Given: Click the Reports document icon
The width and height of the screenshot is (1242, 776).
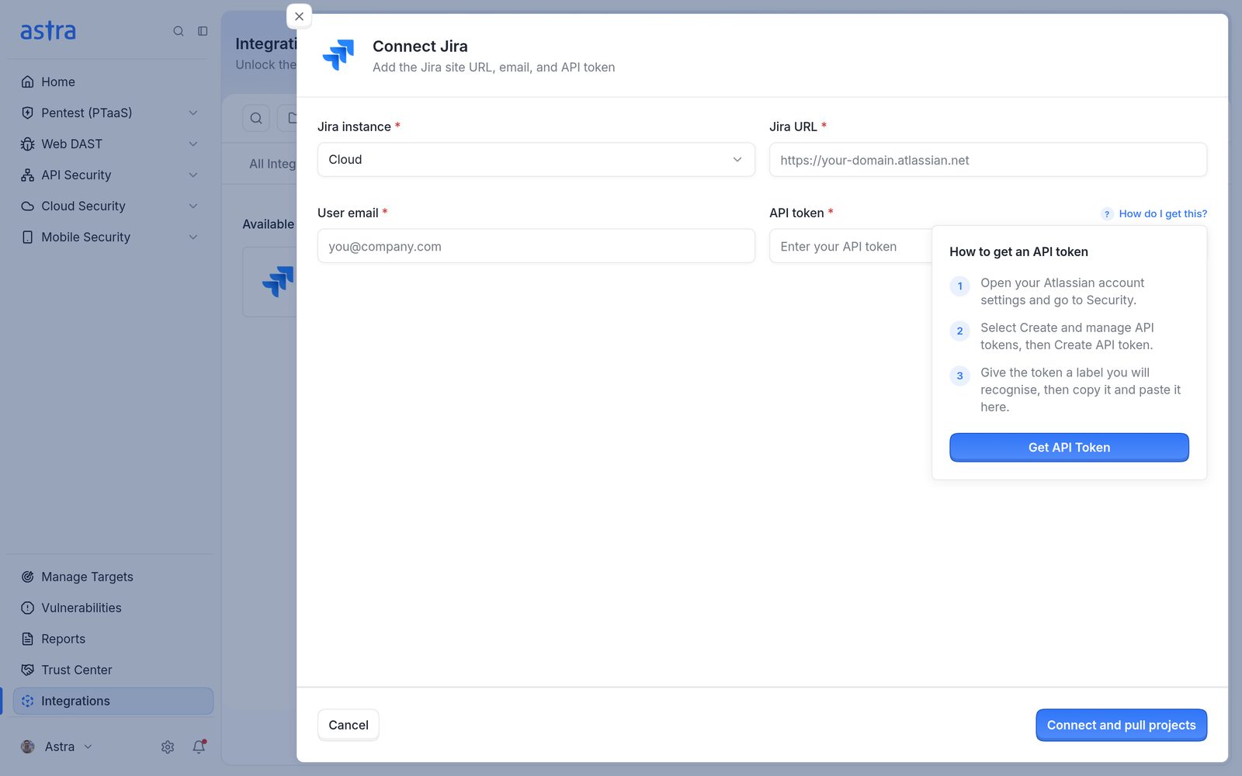Looking at the screenshot, I should click(x=28, y=639).
